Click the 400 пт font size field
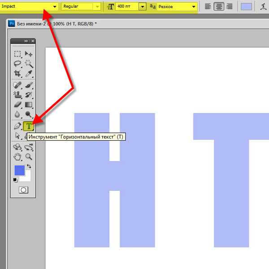Image resolution: width=269 pixels, height=269 pixels. click(127, 7)
